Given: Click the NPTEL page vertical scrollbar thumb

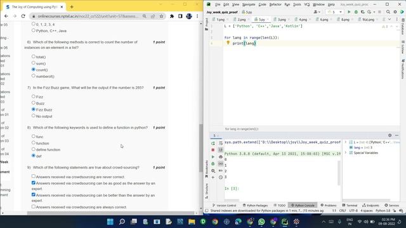Looking at the screenshot, I should (200, 148).
